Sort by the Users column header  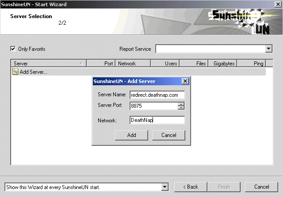165,64
